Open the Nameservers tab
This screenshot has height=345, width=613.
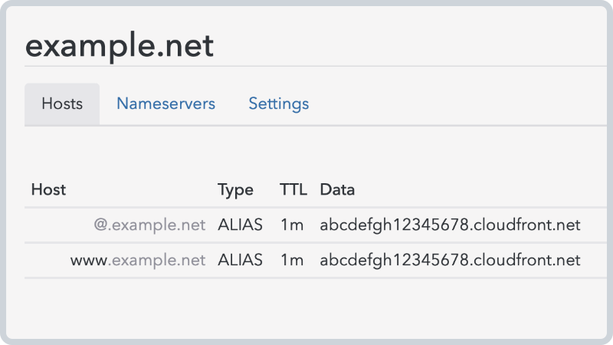coord(166,103)
